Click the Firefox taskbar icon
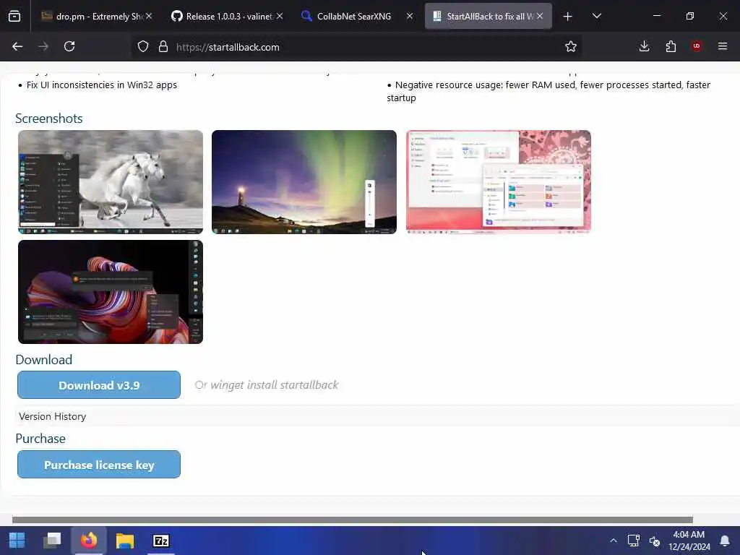 pos(89,541)
